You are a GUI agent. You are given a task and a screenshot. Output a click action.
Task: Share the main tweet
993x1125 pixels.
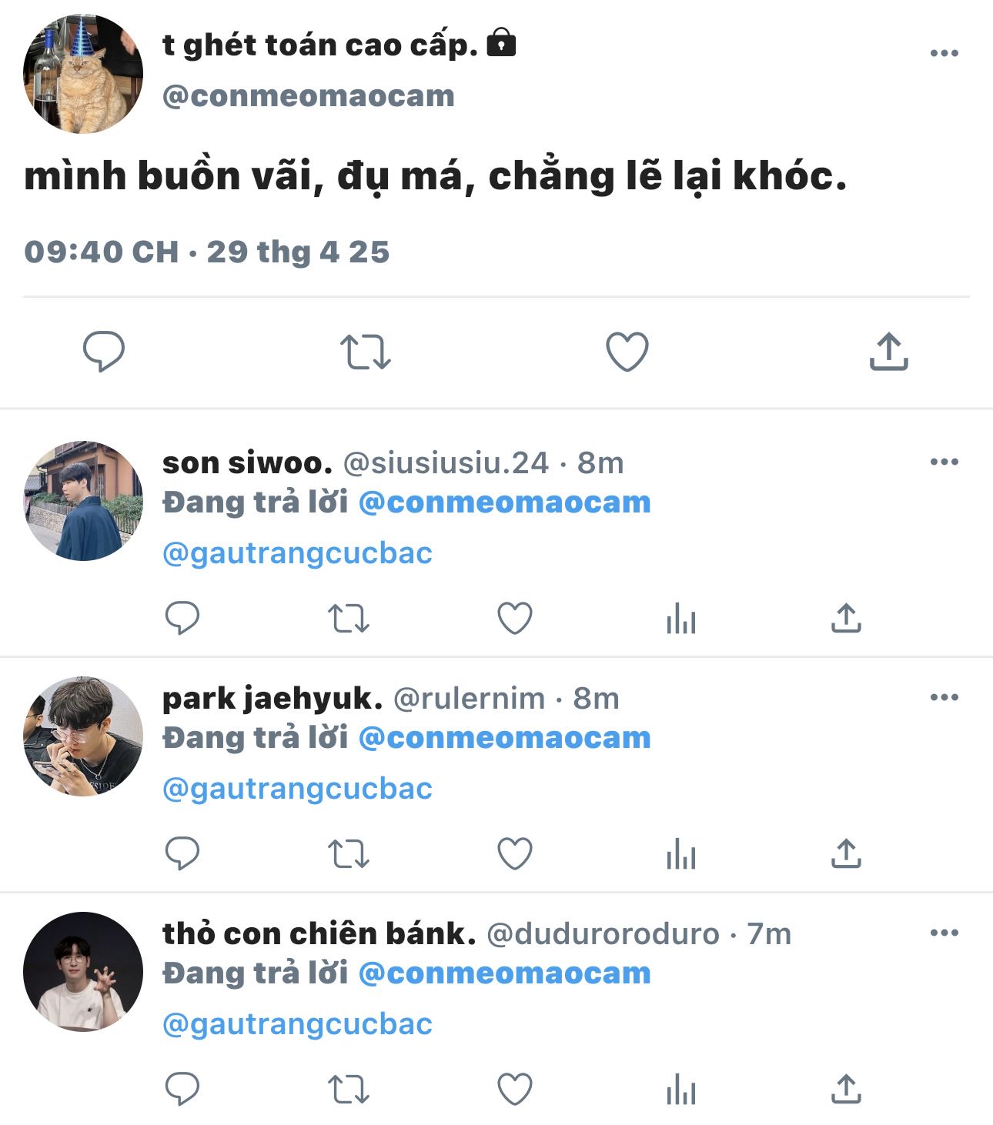pyautogui.click(x=888, y=352)
